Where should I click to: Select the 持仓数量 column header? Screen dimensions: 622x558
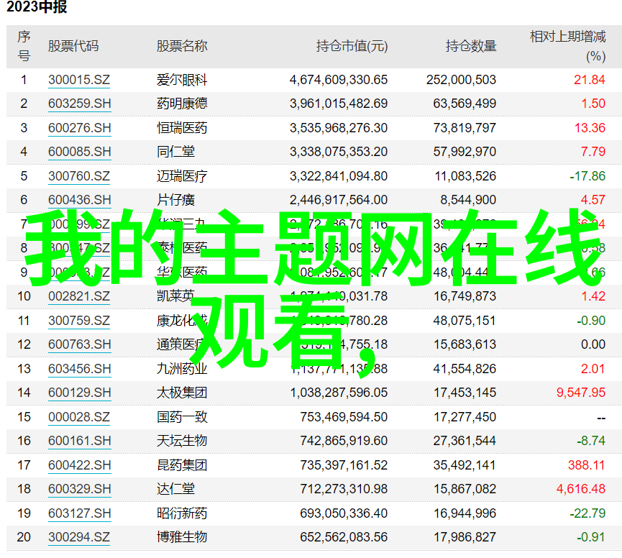(x=471, y=46)
